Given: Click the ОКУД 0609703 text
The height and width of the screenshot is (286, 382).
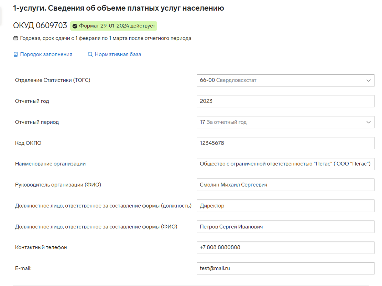Looking at the screenshot, I should tap(40, 26).
